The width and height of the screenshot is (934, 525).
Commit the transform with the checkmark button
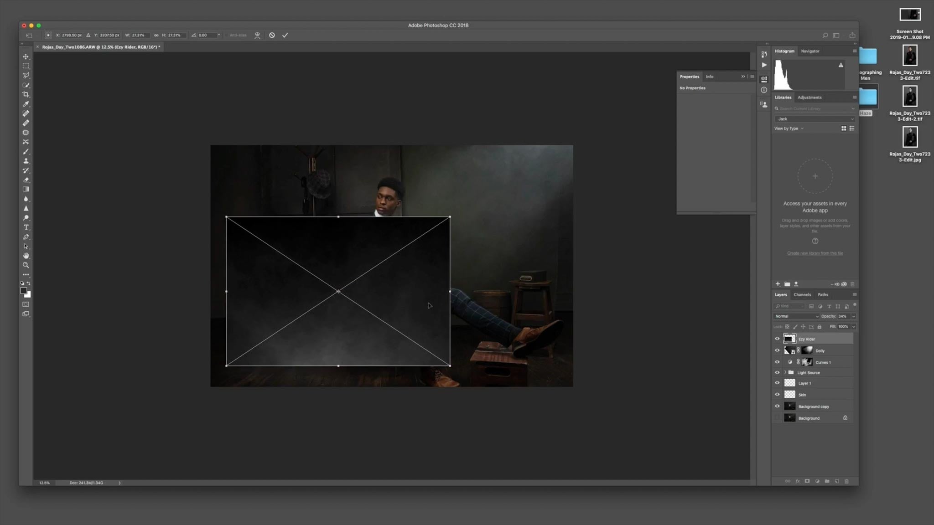[285, 35]
